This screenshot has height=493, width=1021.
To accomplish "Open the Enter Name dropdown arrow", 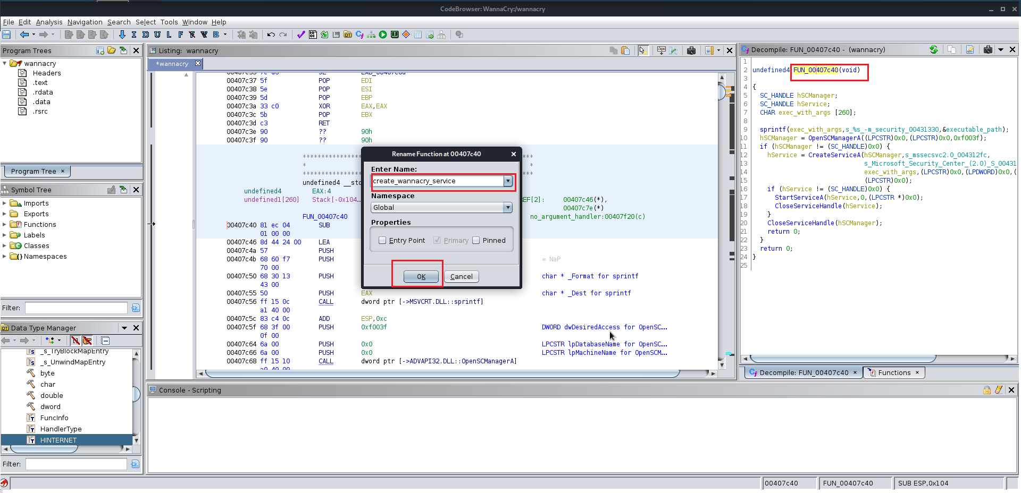I will 508,181.
